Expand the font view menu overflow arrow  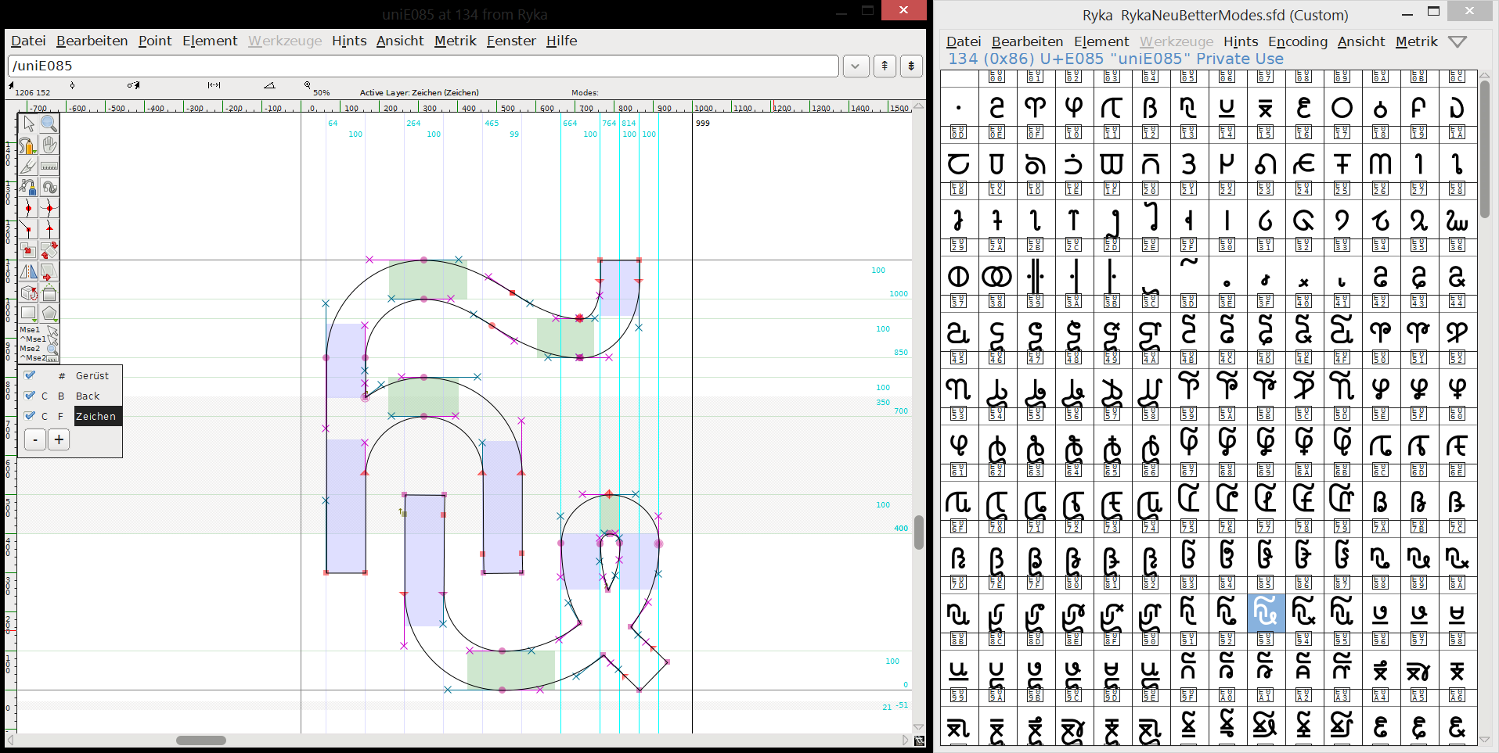pyautogui.click(x=1457, y=41)
